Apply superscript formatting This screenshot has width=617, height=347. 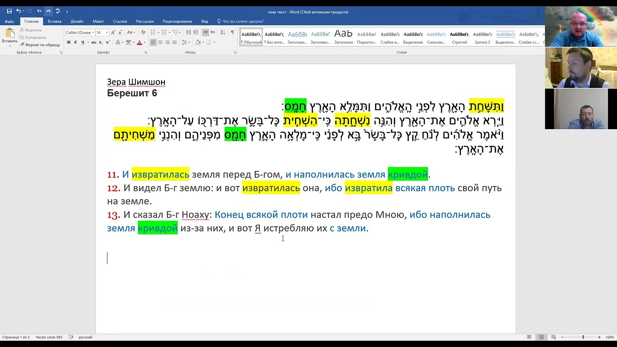click(107, 42)
